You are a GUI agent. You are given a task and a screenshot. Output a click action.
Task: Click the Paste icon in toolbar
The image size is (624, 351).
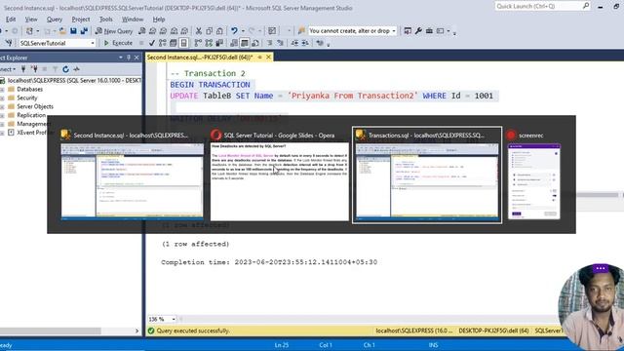(x=219, y=30)
